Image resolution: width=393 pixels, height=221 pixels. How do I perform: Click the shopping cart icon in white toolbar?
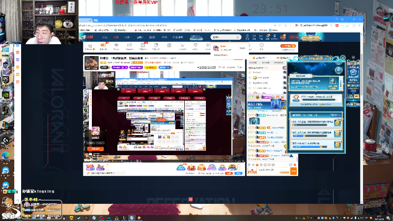182,46
